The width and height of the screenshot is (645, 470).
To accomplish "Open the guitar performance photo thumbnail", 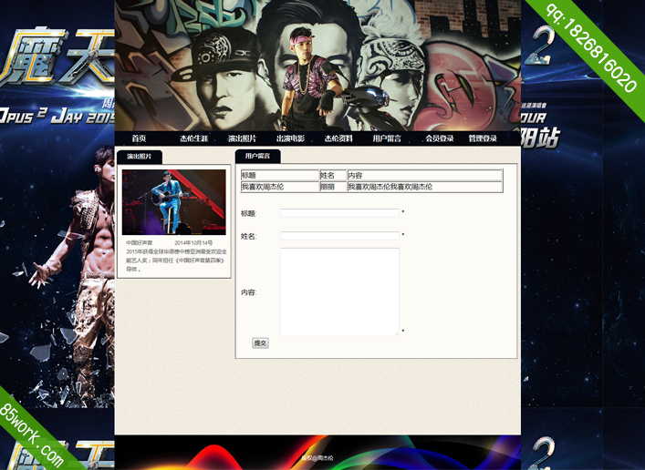I will (173, 201).
